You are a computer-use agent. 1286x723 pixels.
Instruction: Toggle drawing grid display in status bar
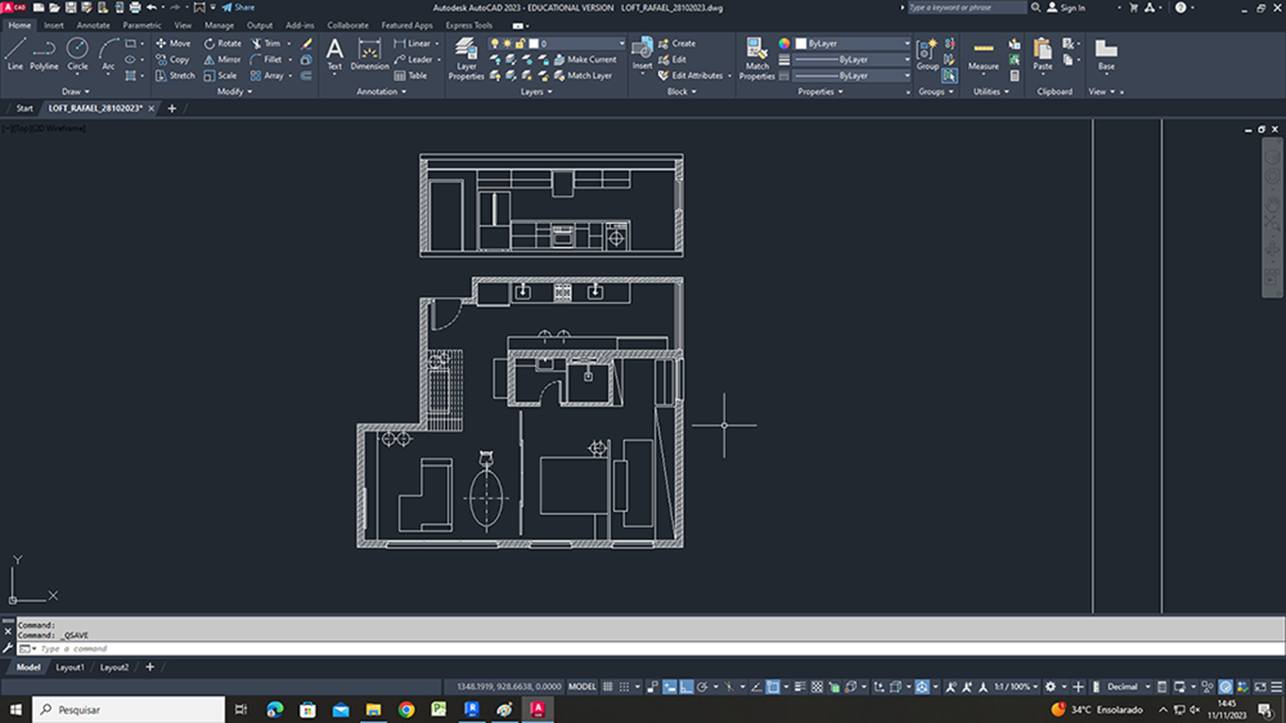pyautogui.click(x=608, y=687)
